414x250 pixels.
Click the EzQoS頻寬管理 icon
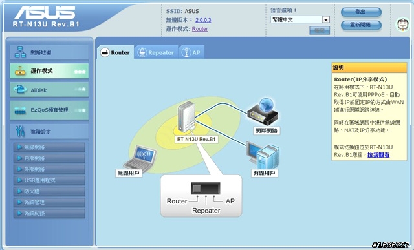point(20,110)
